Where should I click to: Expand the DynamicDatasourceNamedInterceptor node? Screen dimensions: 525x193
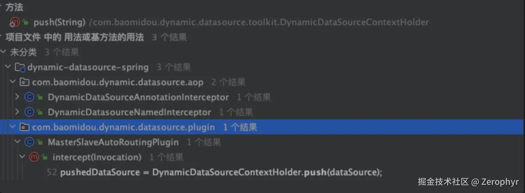(17, 112)
